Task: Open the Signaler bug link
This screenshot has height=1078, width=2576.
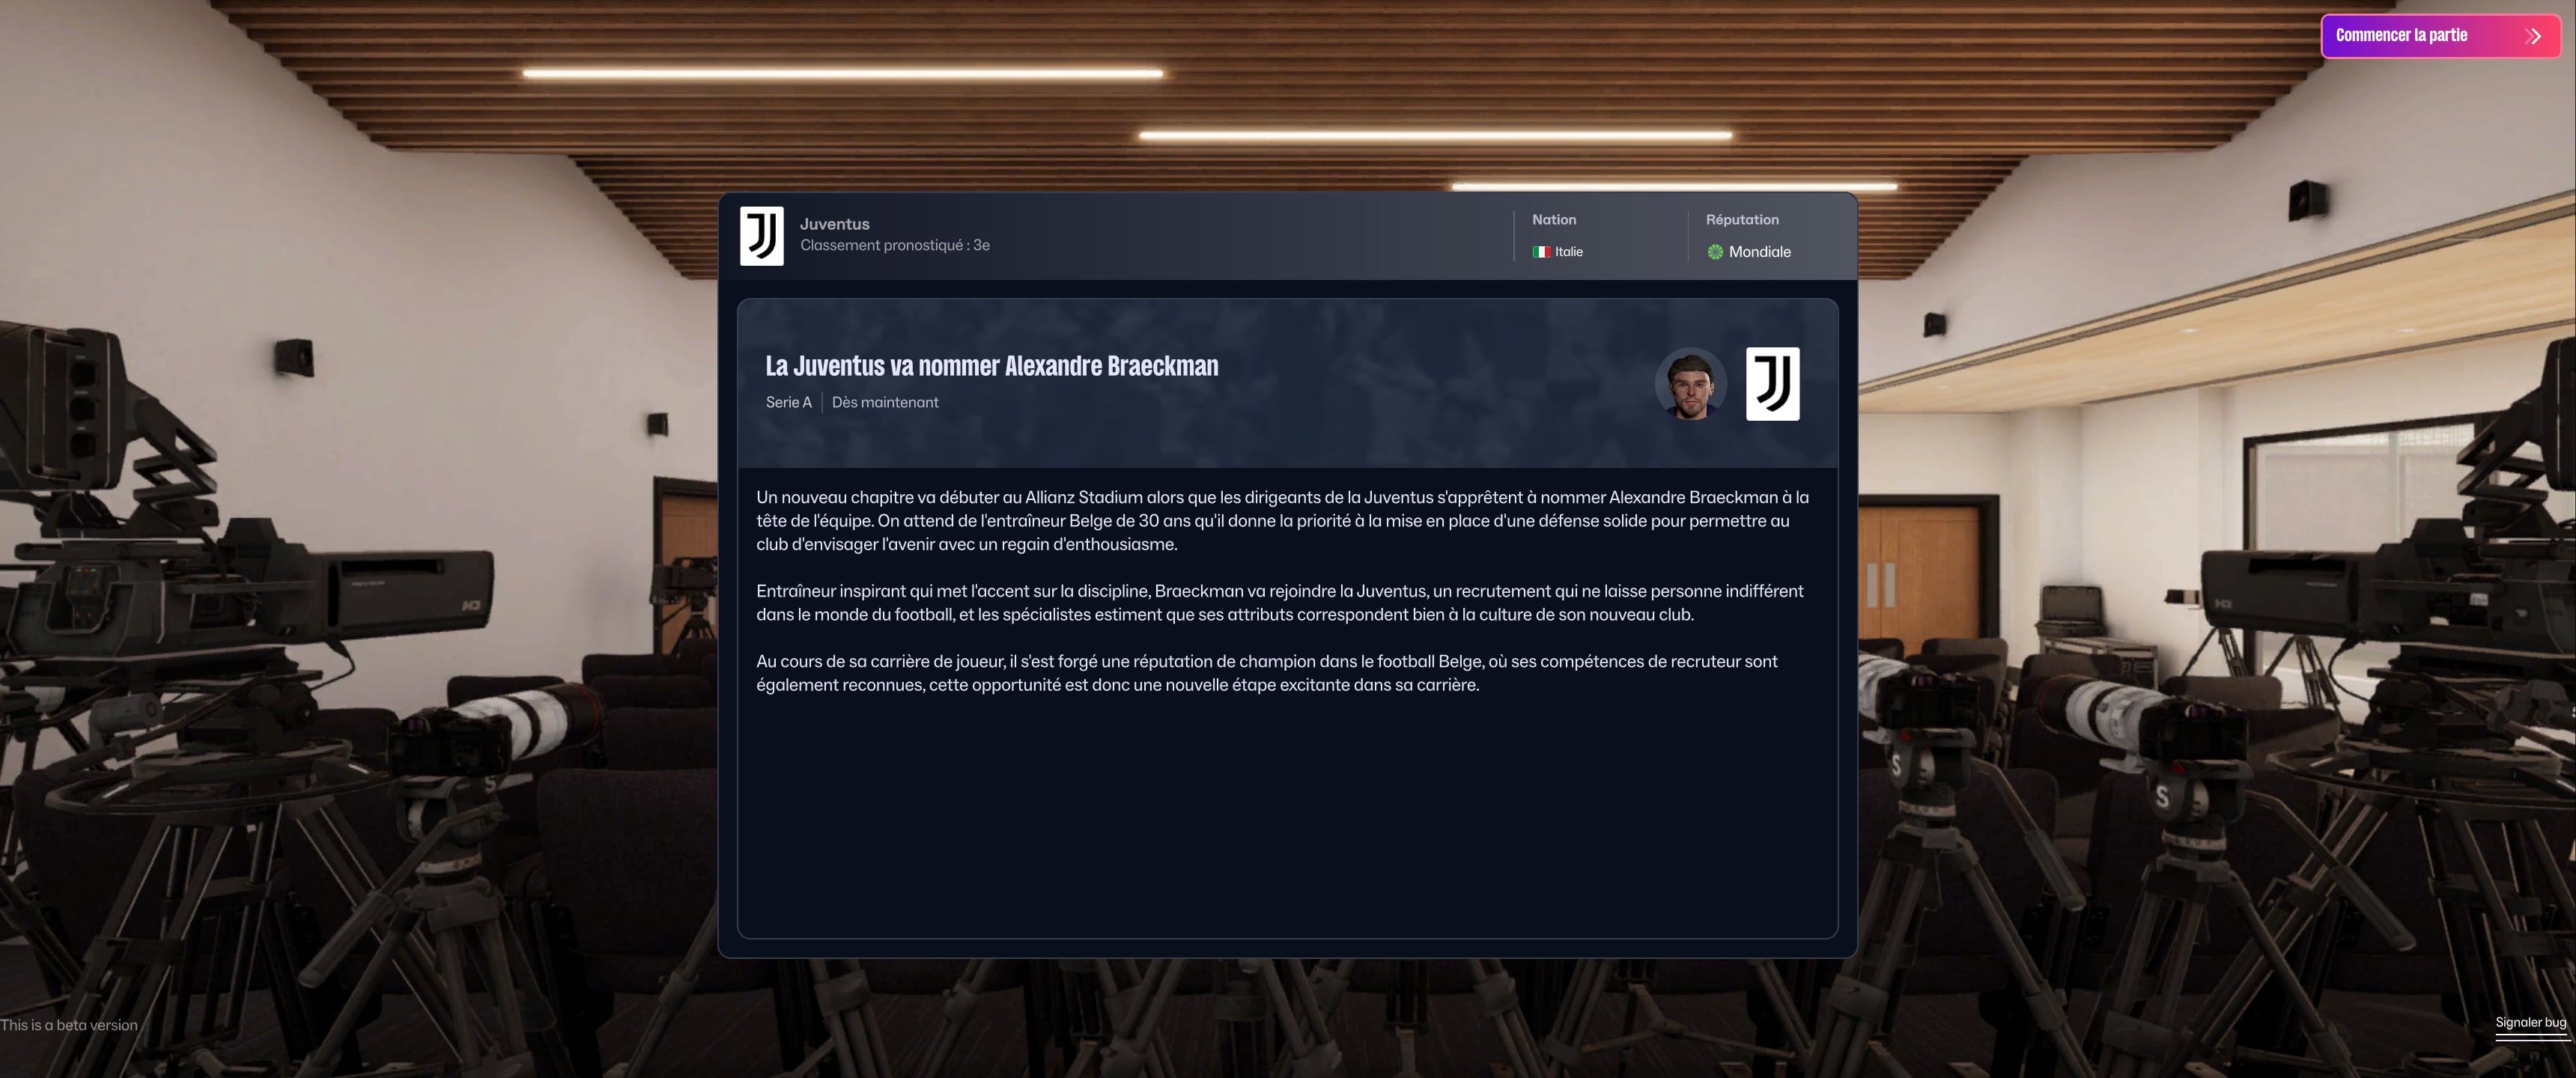Action: point(2530,1022)
